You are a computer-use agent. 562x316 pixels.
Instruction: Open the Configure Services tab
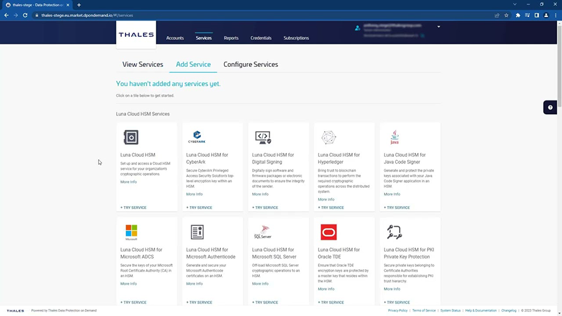(x=250, y=64)
